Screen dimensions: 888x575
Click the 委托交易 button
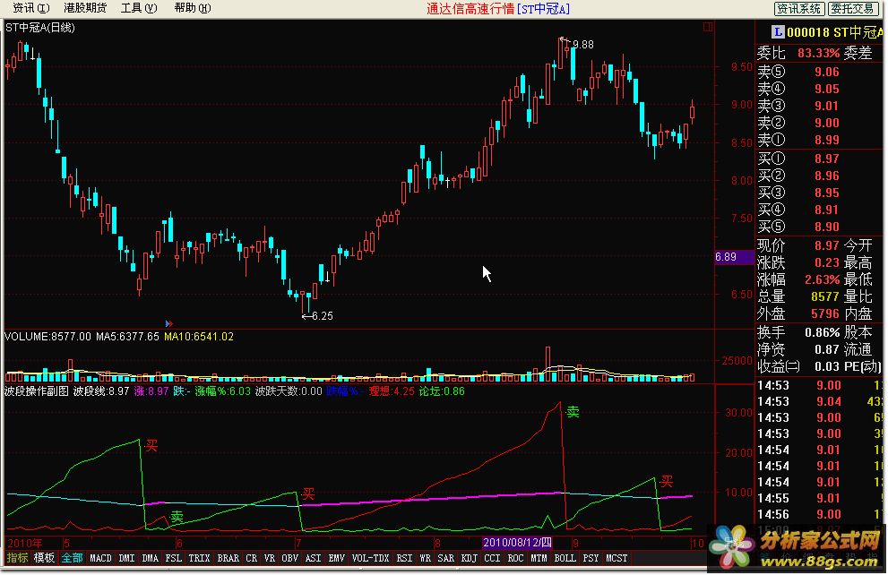point(852,8)
